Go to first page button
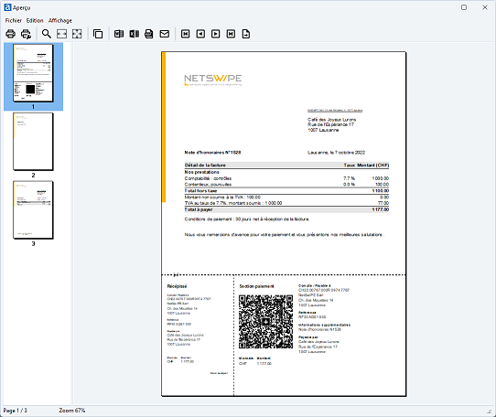Viewport: 496px width, 417px height. [x=186, y=34]
